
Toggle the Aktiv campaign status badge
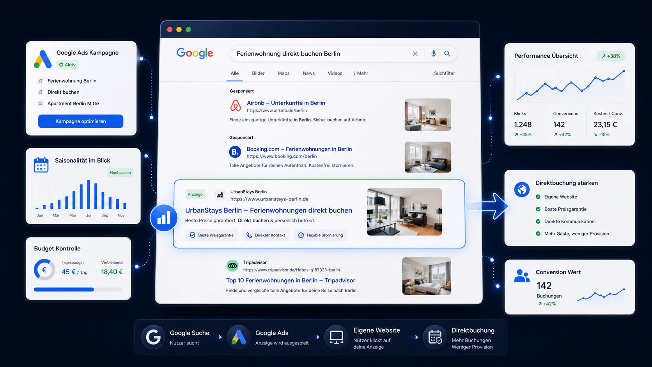click(x=67, y=65)
